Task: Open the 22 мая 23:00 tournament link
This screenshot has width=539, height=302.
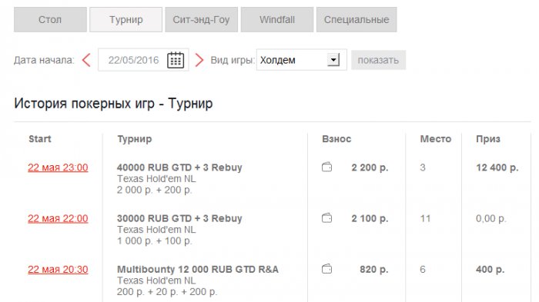Action: (x=58, y=168)
